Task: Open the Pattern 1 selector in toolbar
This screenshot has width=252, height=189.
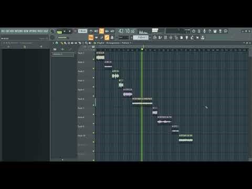Action: [x=141, y=37]
